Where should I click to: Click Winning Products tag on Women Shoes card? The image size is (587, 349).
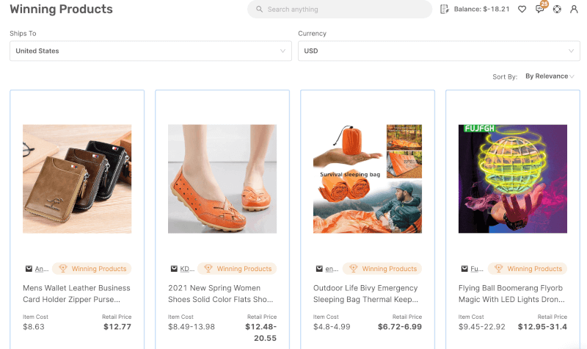237,268
